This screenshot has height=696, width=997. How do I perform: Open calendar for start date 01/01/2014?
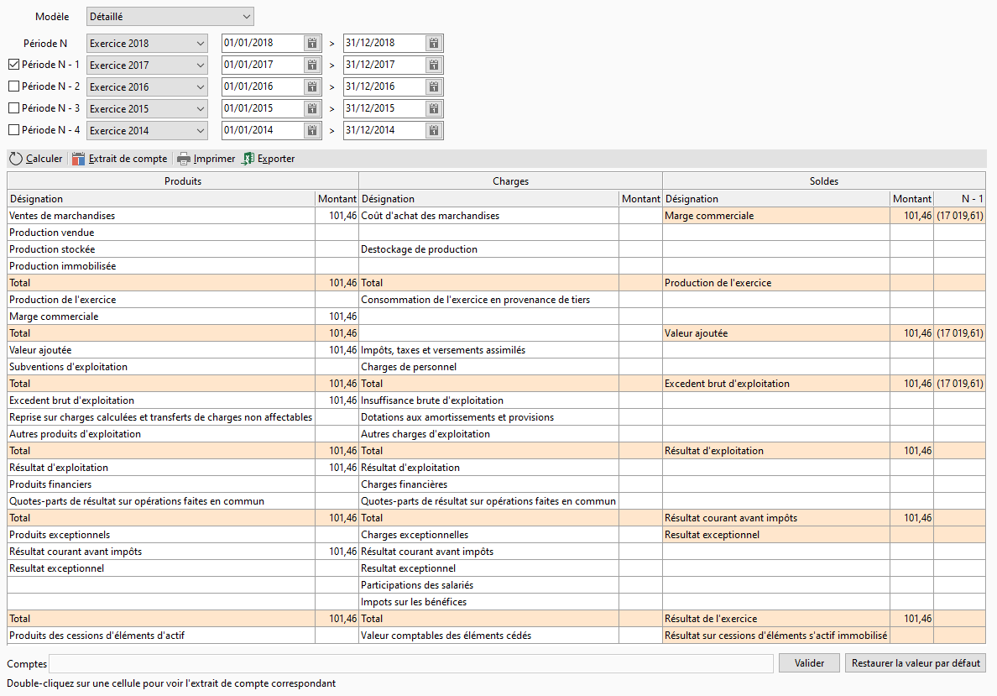click(312, 130)
